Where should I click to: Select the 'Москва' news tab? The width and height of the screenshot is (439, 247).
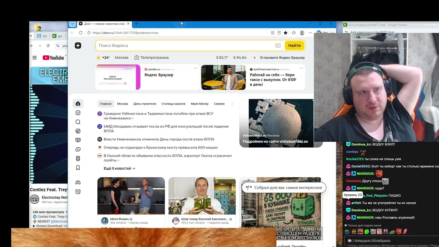(x=122, y=104)
